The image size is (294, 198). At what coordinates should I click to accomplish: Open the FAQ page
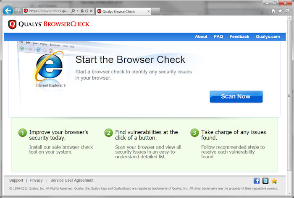(x=218, y=36)
